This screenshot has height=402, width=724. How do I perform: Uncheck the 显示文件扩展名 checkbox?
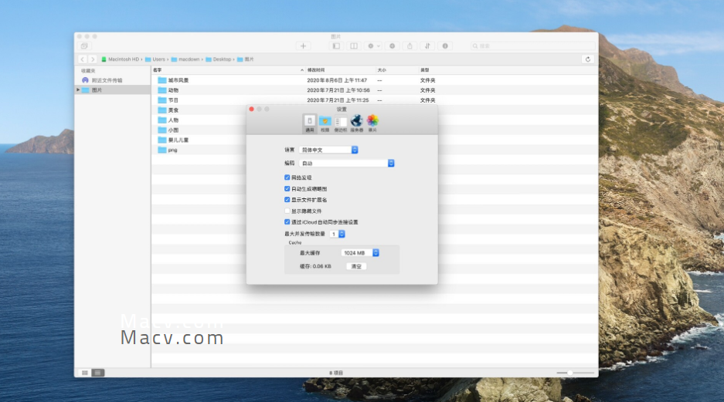pyautogui.click(x=287, y=200)
